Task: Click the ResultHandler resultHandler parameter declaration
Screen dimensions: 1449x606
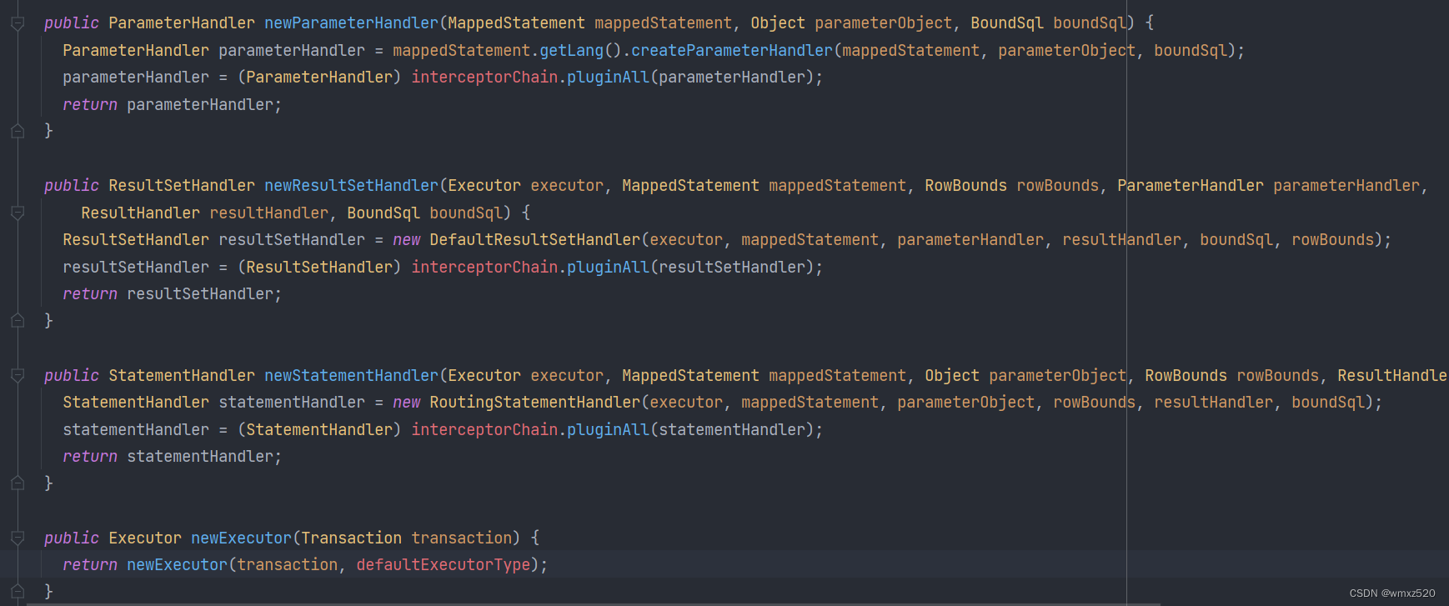Action: coord(204,213)
